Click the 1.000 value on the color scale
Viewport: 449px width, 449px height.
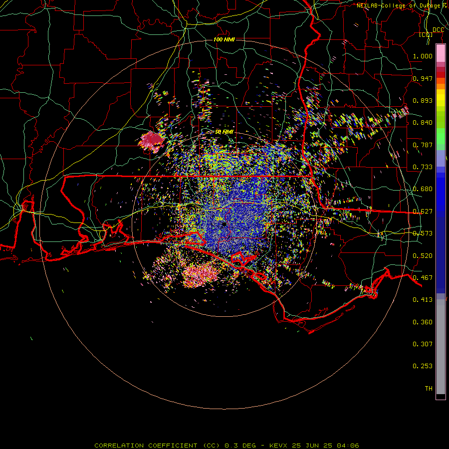tap(423, 56)
